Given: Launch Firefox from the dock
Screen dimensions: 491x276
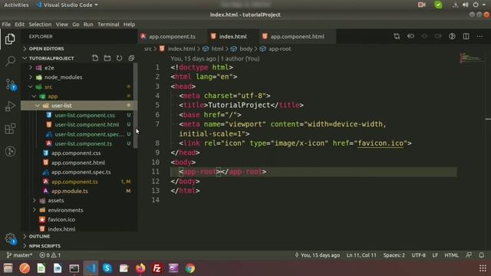Looking at the screenshot, I should click(x=140, y=268).
